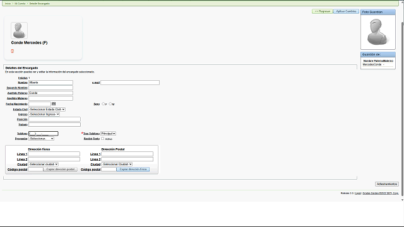
Task: Click the Nombre input field
Action: [x=50, y=83]
